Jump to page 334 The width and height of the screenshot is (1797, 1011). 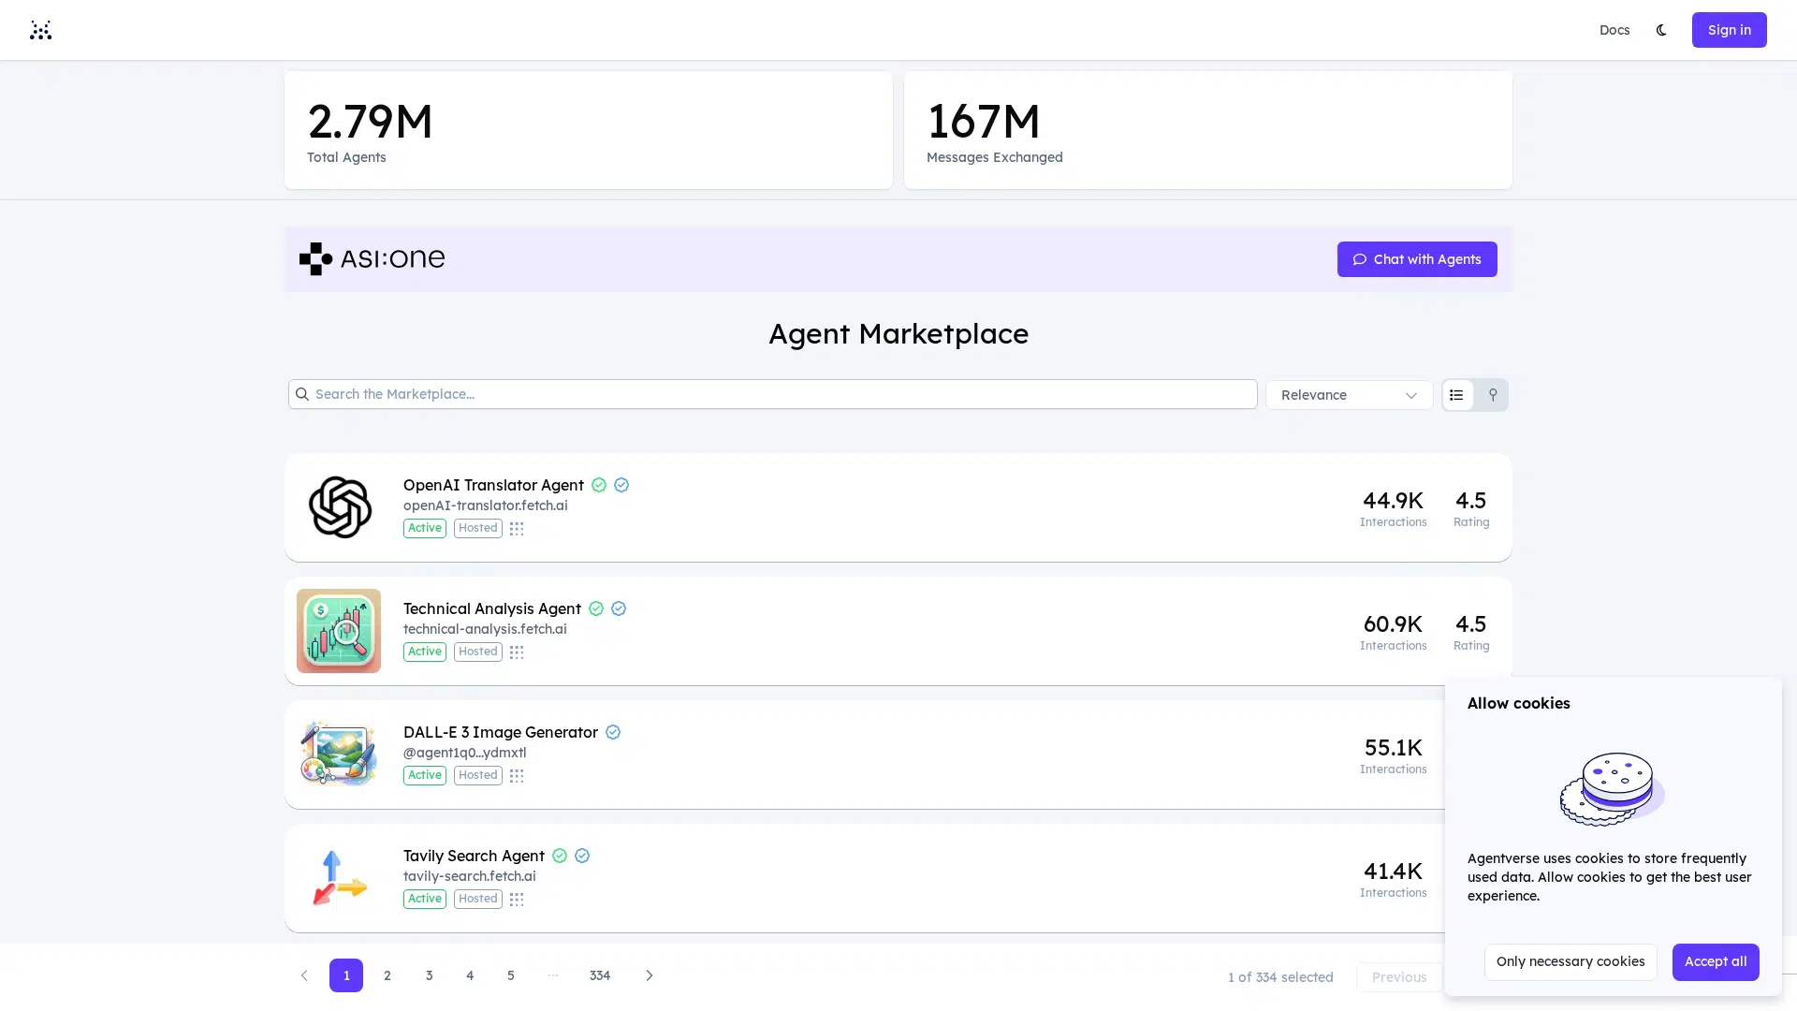click(x=600, y=975)
